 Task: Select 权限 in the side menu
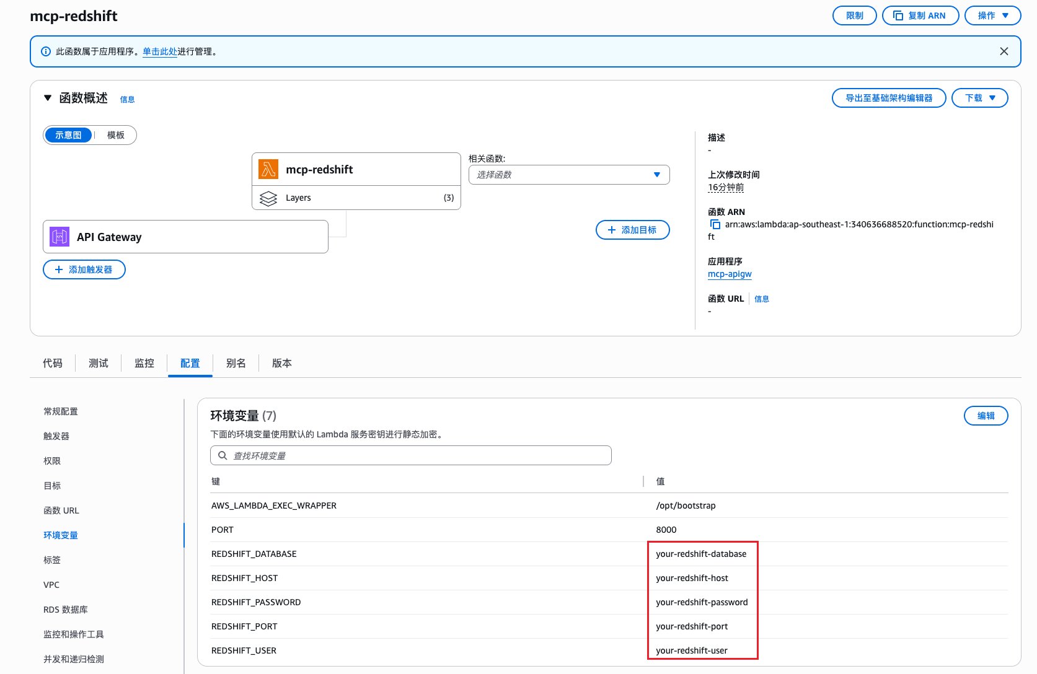pyautogui.click(x=52, y=461)
